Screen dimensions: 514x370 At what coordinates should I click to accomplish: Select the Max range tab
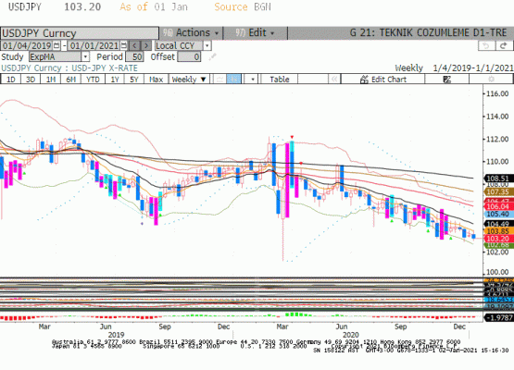point(156,80)
